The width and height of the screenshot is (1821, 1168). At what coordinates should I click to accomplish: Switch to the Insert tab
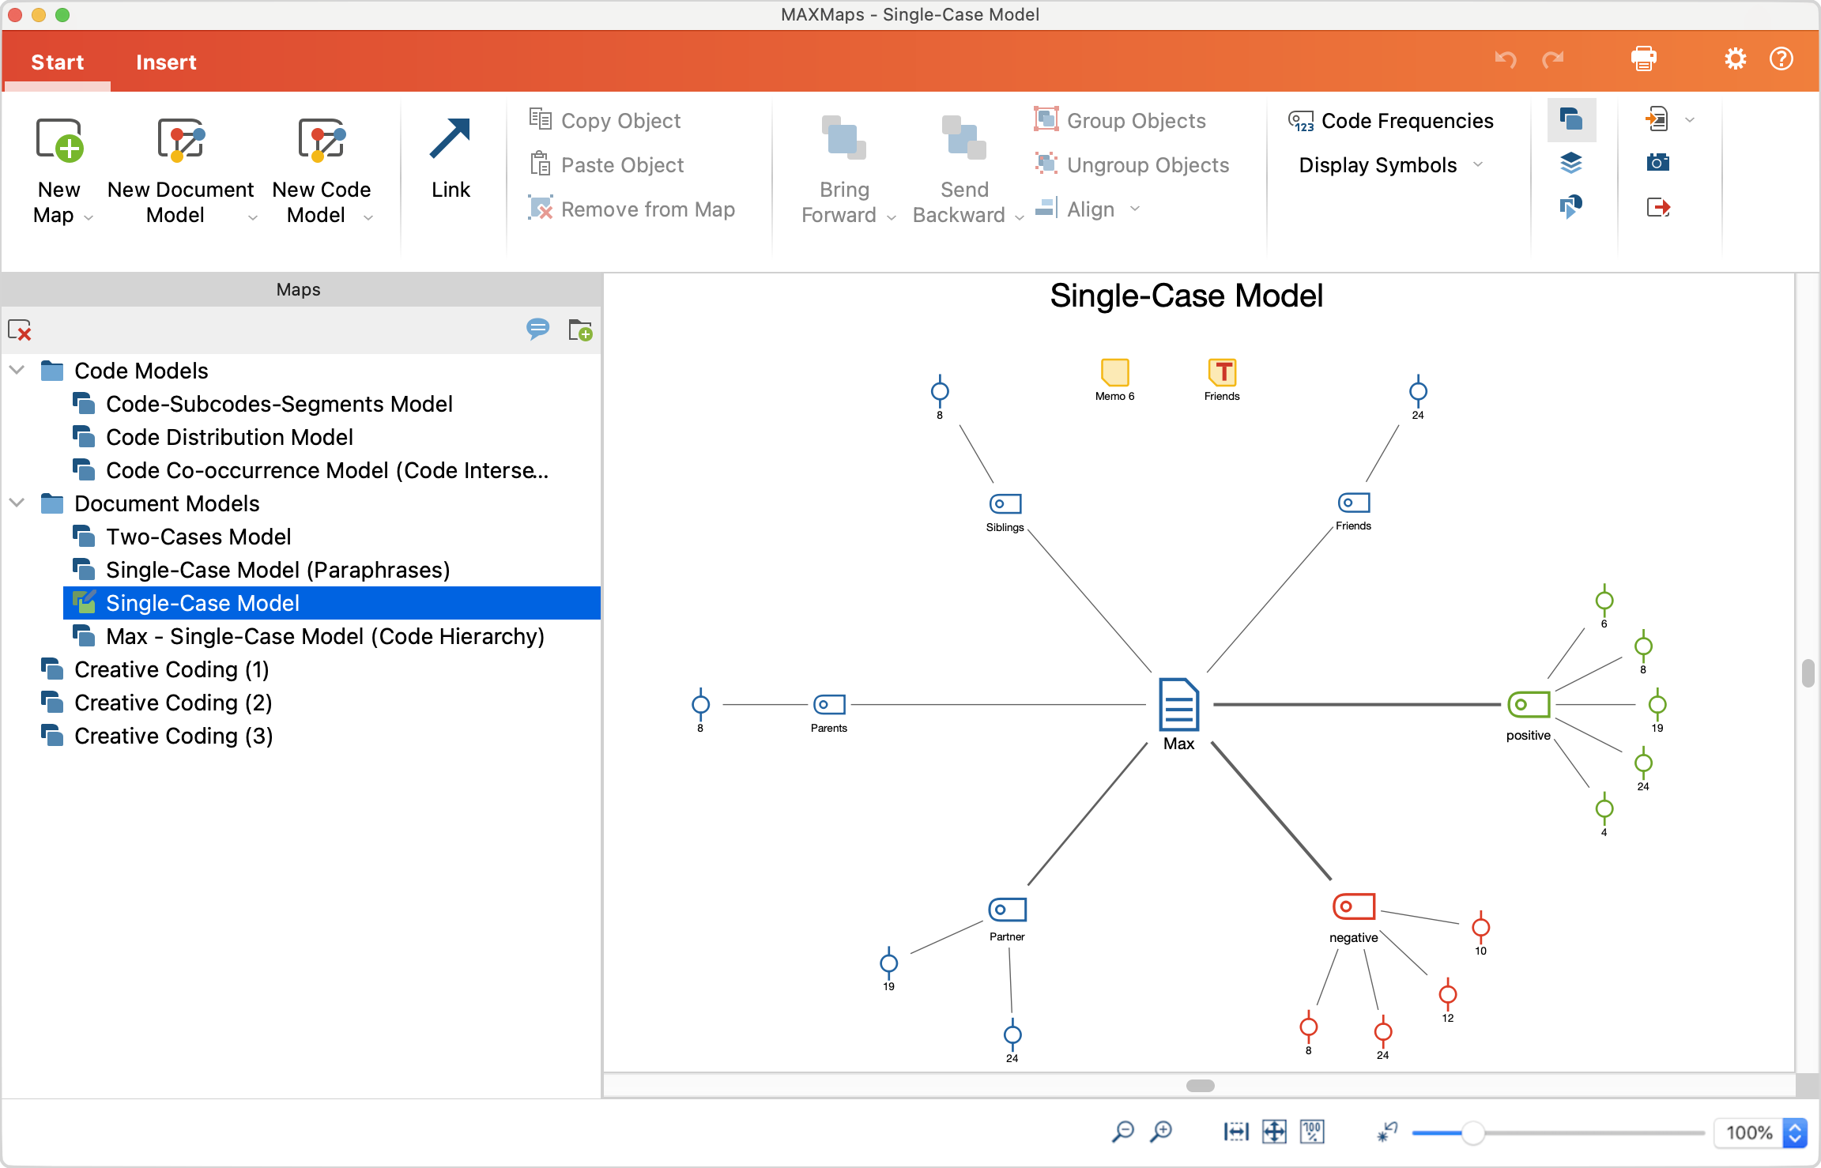pos(166,62)
